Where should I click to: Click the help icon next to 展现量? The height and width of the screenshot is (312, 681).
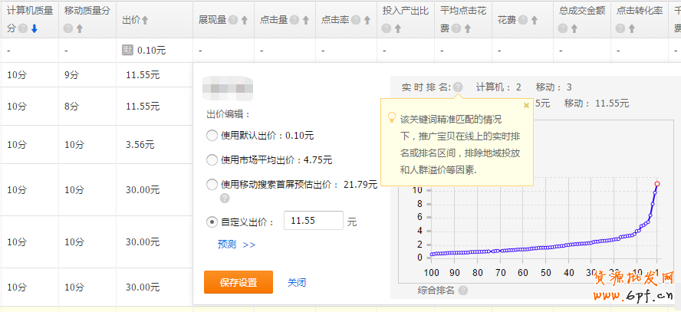pyautogui.click(x=233, y=20)
